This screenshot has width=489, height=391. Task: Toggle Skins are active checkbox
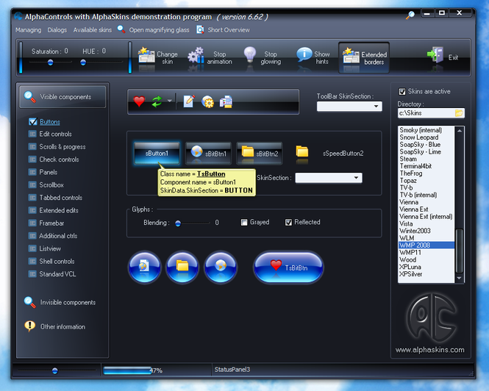[402, 91]
